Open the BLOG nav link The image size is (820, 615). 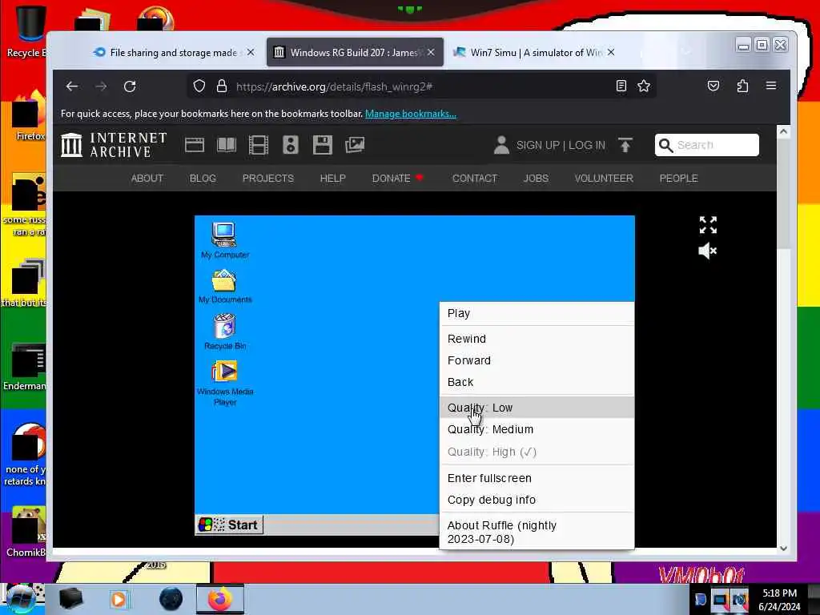coord(203,179)
